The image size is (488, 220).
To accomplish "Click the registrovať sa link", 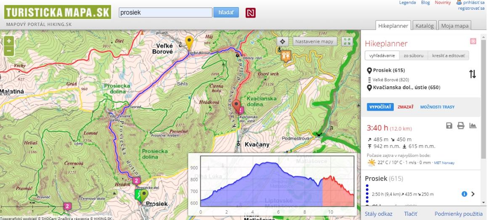I will pyautogui.click(x=471, y=8).
